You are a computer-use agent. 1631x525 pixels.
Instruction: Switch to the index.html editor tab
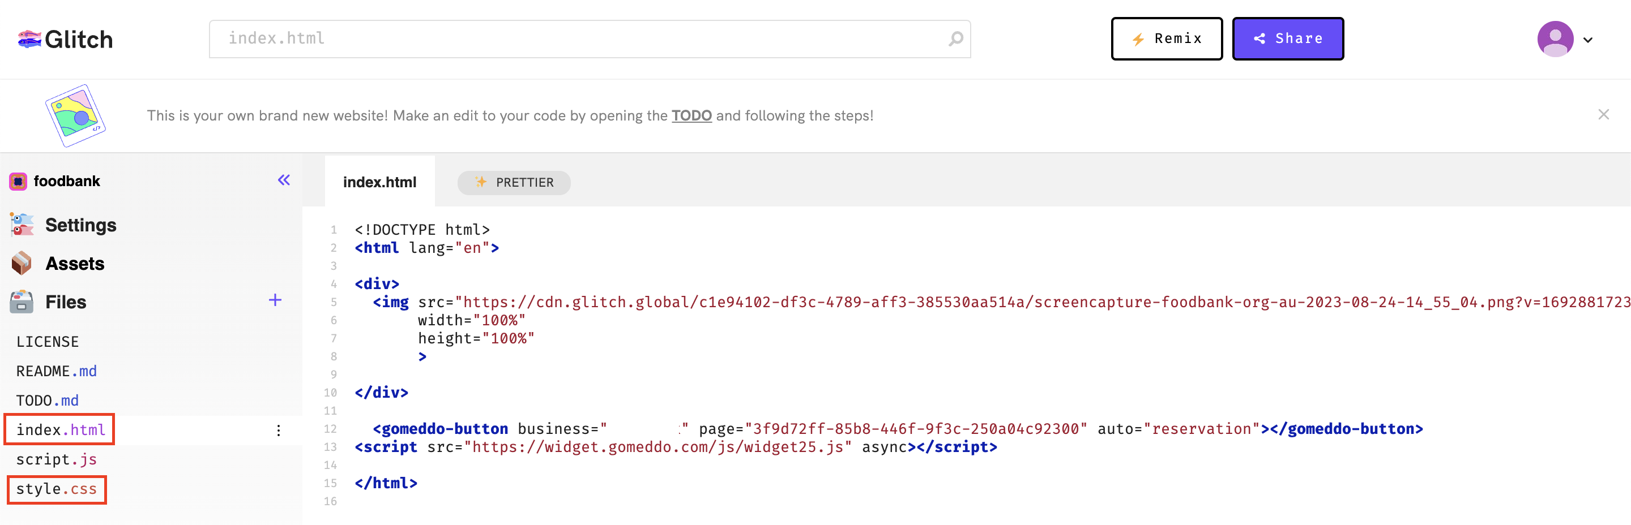(379, 182)
